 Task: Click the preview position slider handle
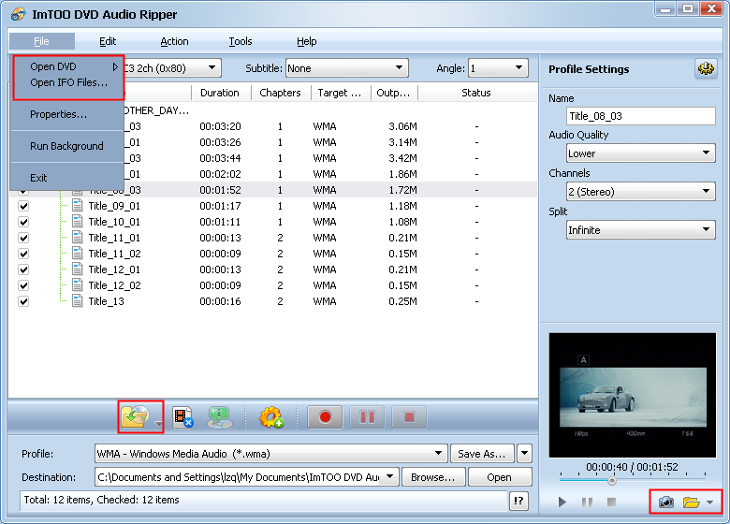pyautogui.click(x=612, y=481)
